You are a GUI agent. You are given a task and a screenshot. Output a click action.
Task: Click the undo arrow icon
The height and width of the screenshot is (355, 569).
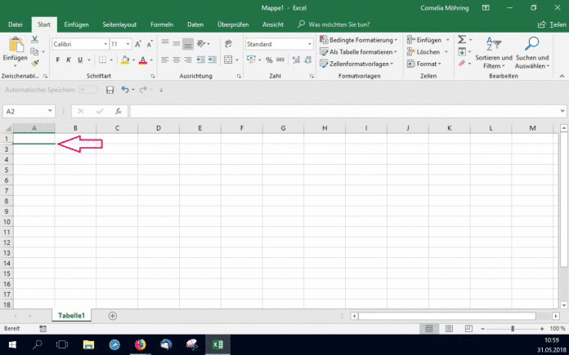(x=124, y=90)
